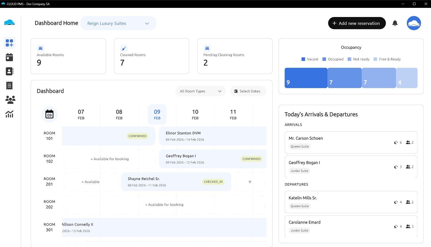The image size is (431, 247).
Task: Click the Pending Cleaning Rooms bed icon
Action: click(207, 48)
